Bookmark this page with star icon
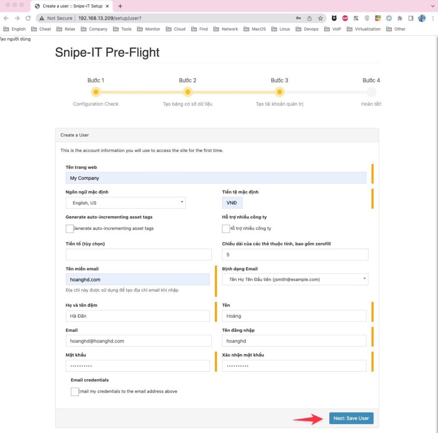 click(320, 18)
